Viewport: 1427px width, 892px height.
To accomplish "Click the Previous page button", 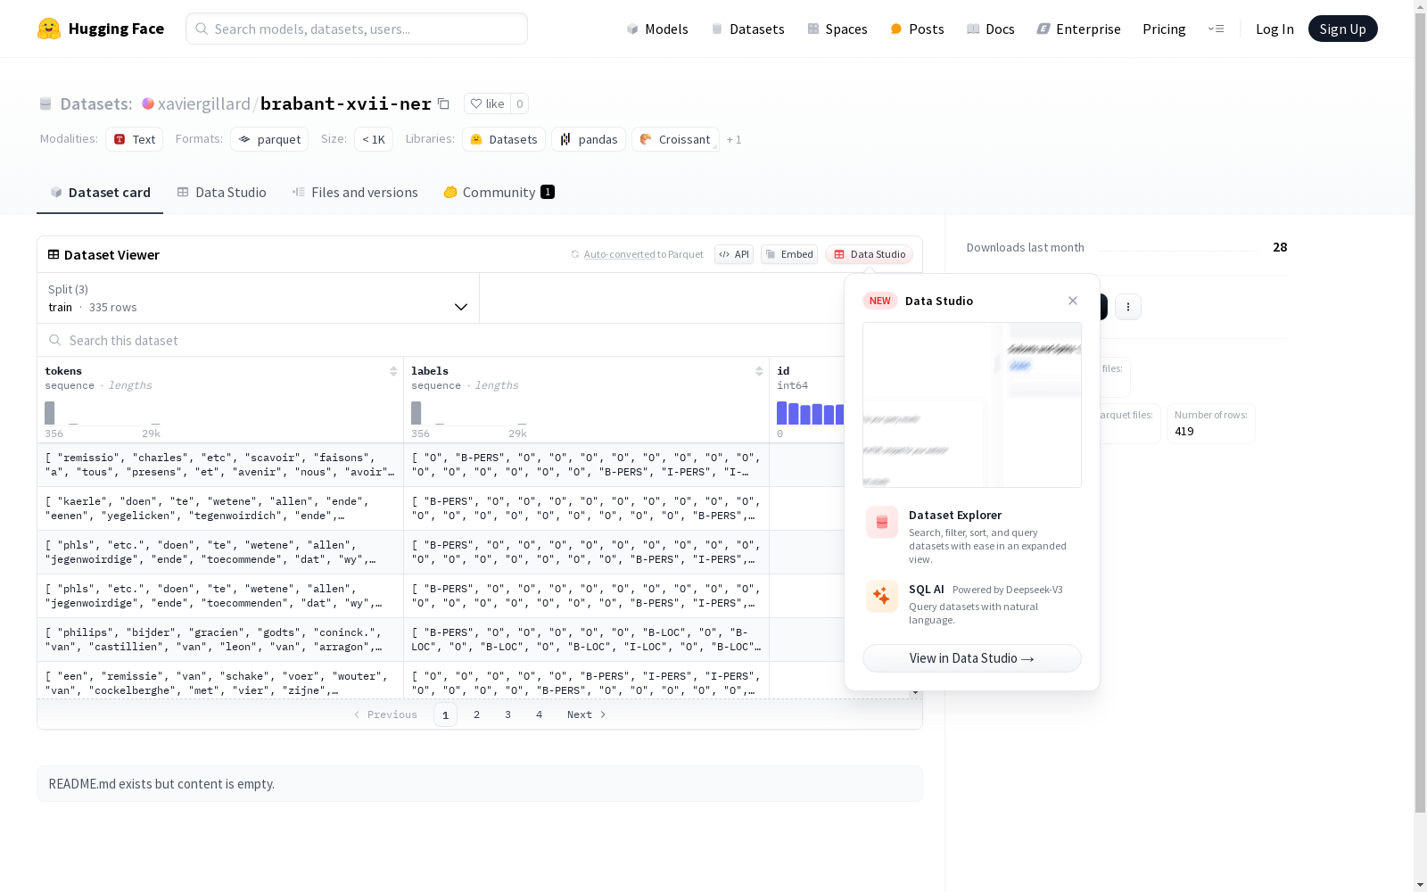I will (x=385, y=714).
